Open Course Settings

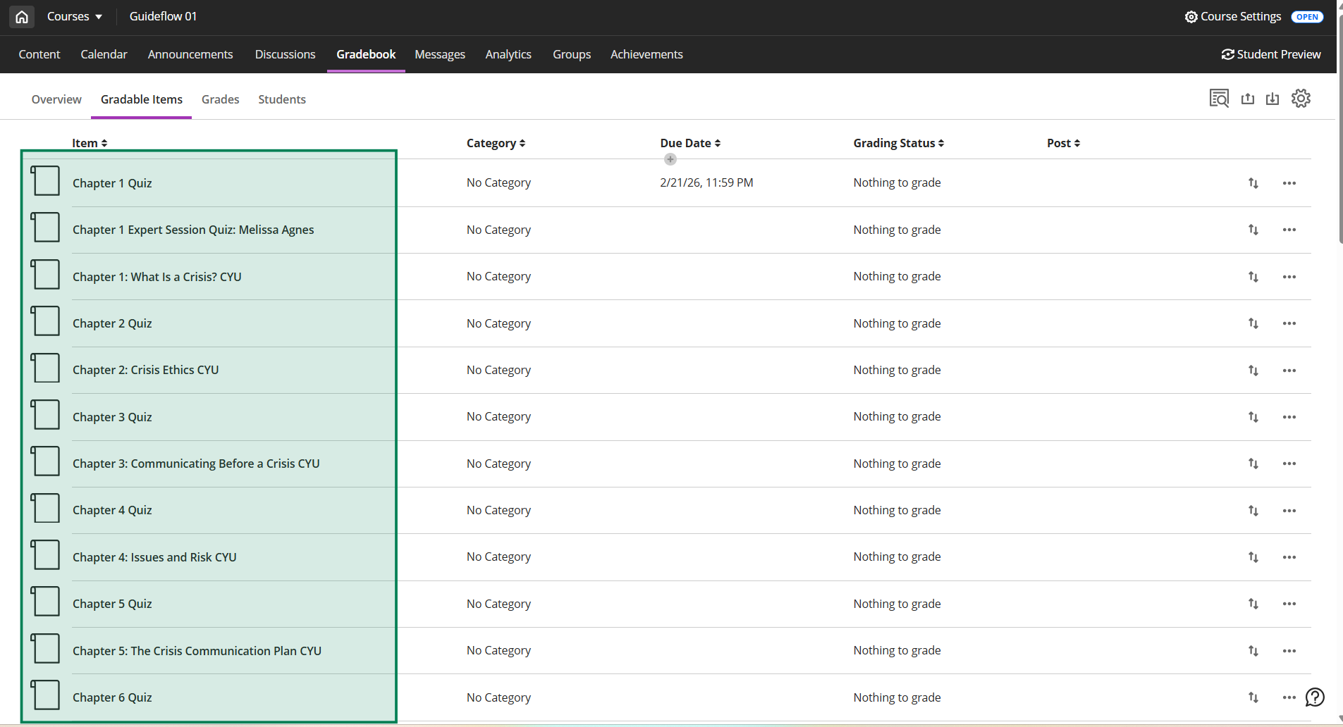coord(1233,17)
